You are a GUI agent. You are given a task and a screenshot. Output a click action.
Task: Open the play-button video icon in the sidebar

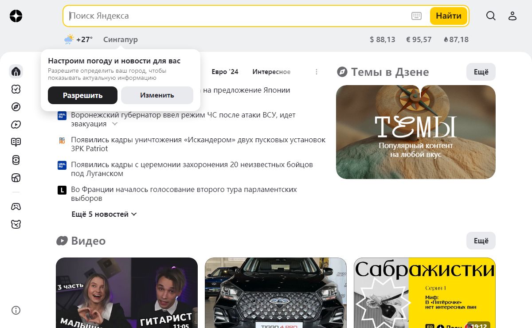(16, 125)
